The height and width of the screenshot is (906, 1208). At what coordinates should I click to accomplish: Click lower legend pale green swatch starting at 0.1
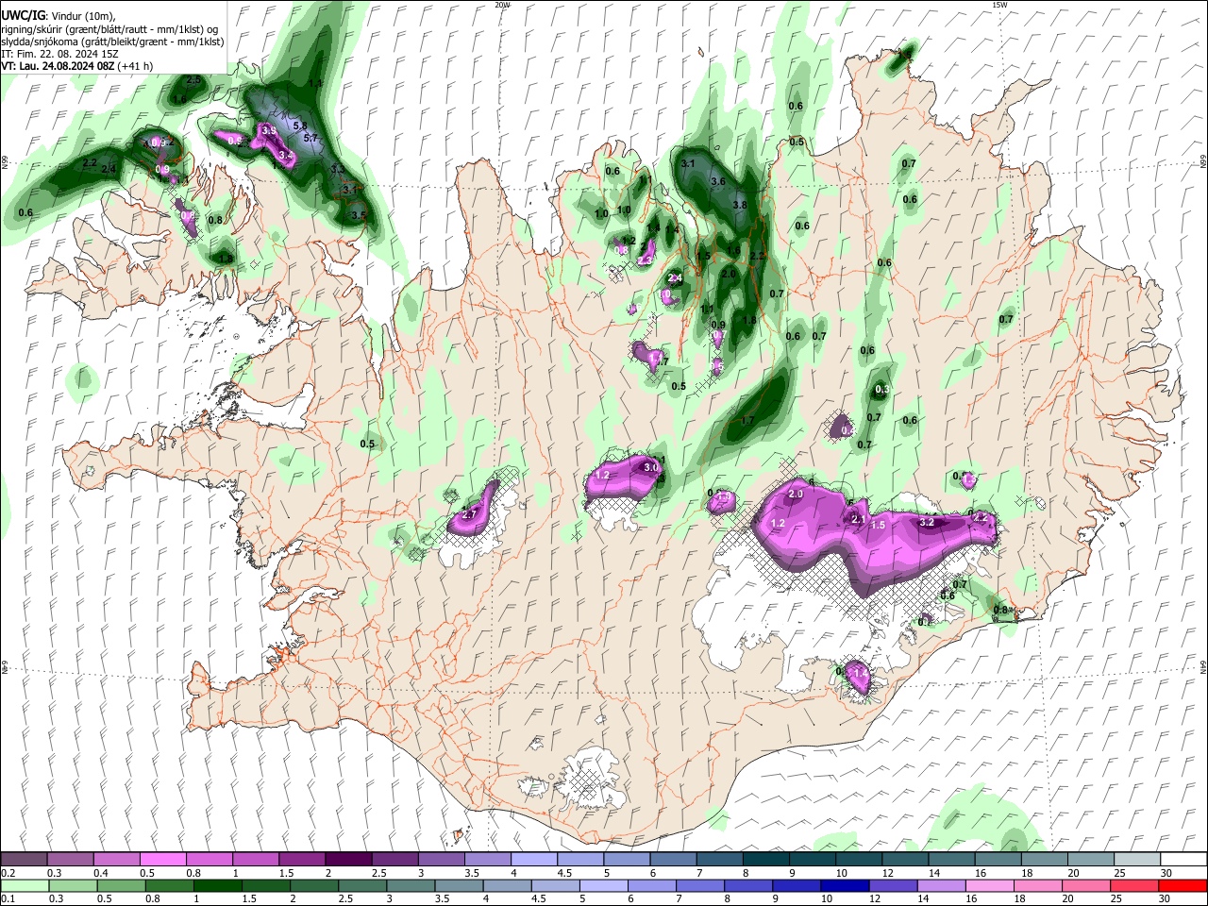tap(25, 885)
